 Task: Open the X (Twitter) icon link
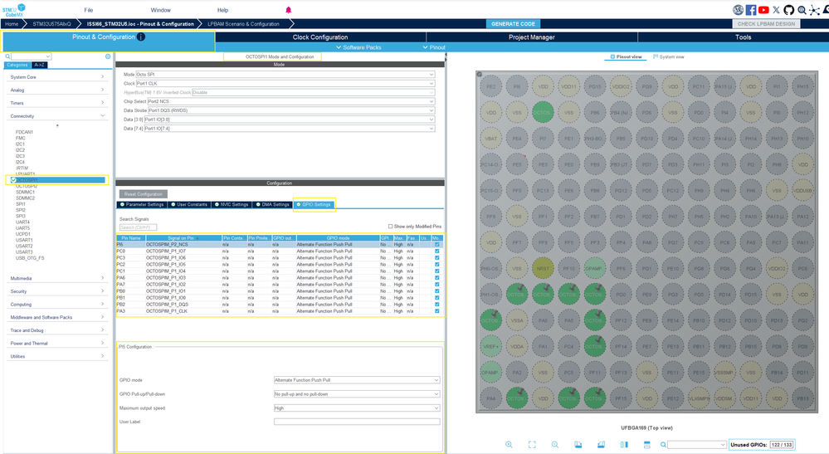(776, 10)
